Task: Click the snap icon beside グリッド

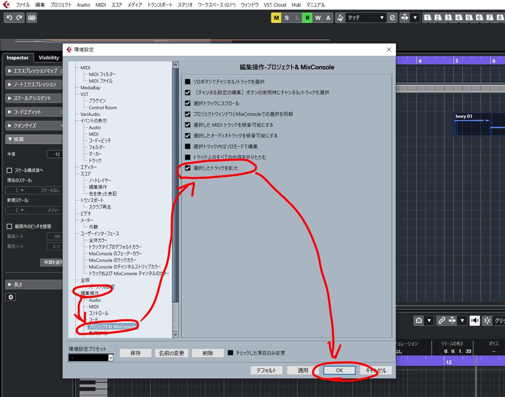Action: (487, 320)
